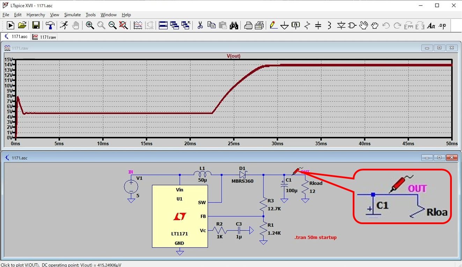The width and height of the screenshot is (462, 267).
Task: Halt simulation with the hand icon
Action: 75,25
